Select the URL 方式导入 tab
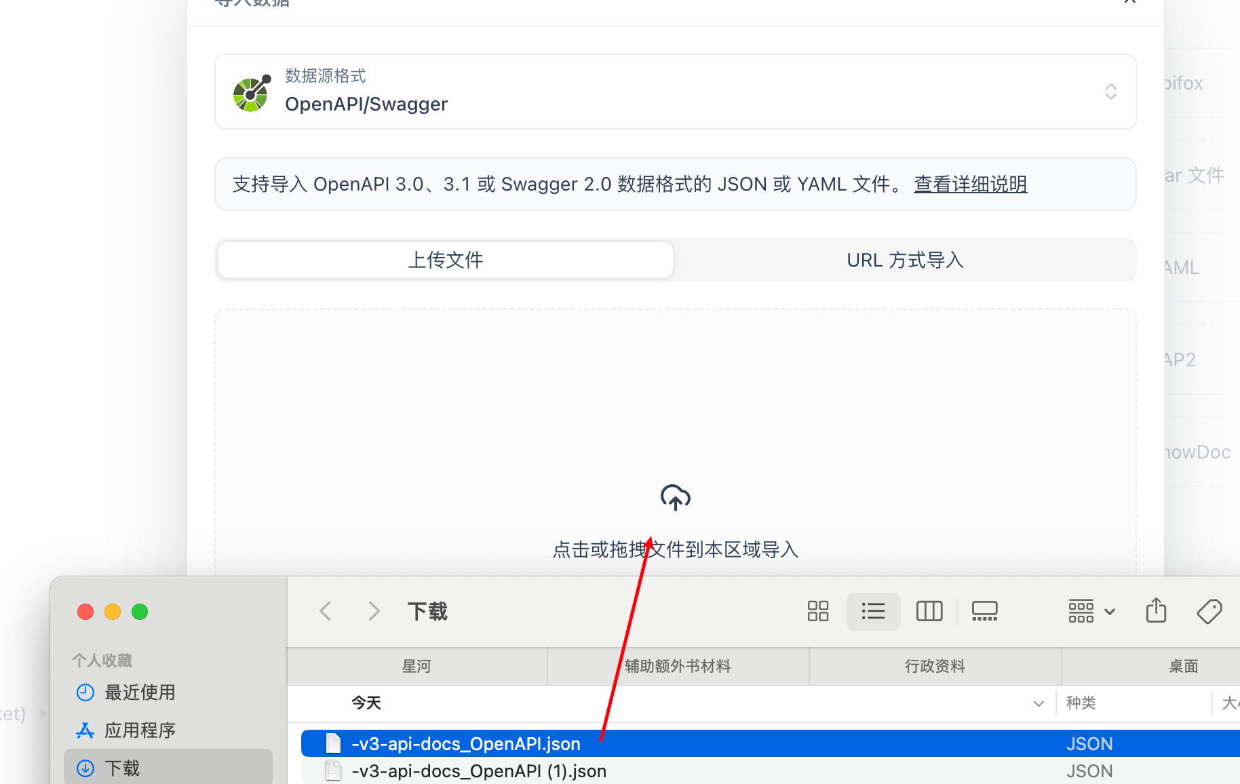 [905, 260]
